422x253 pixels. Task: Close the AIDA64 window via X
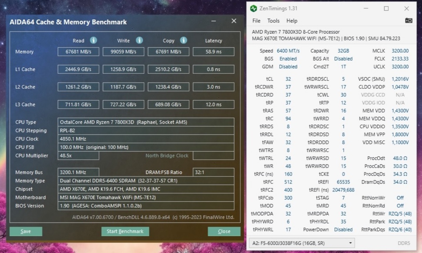coord(234,21)
